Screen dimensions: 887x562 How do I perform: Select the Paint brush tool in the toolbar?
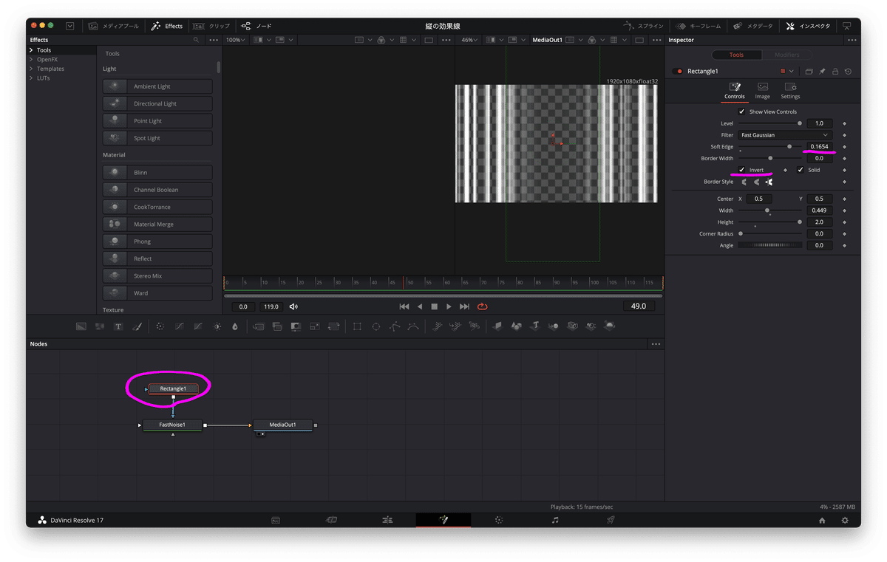[137, 326]
